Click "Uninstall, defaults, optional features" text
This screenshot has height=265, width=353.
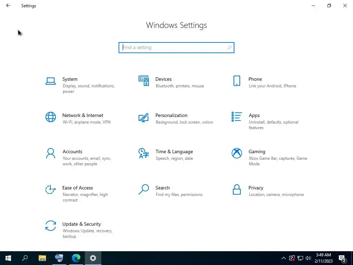(273, 125)
